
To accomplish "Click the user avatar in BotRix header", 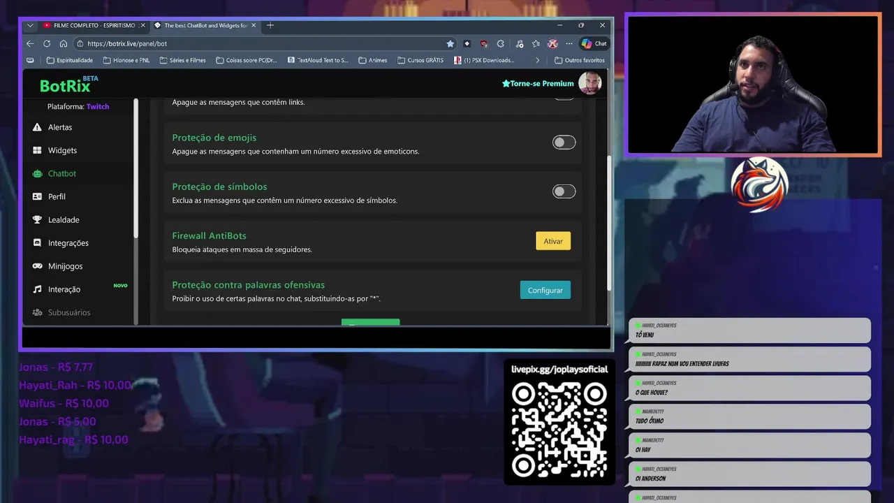I will pos(589,83).
